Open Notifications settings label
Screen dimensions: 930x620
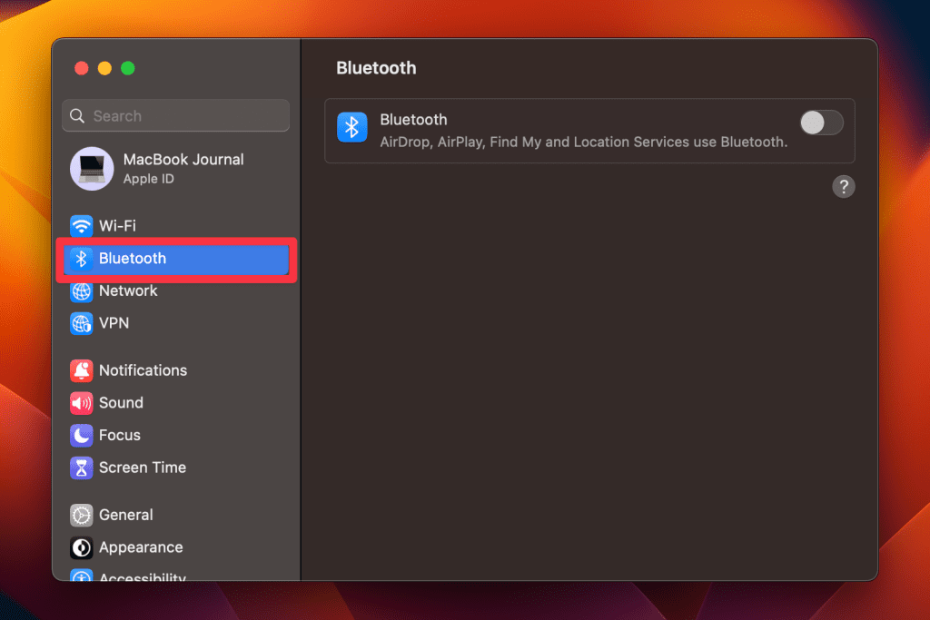point(143,370)
